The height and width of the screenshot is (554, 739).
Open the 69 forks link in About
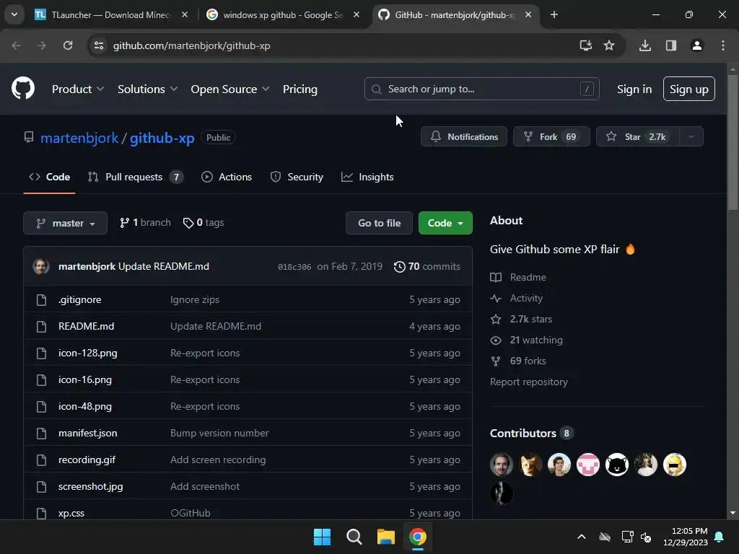[x=518, y=361]
